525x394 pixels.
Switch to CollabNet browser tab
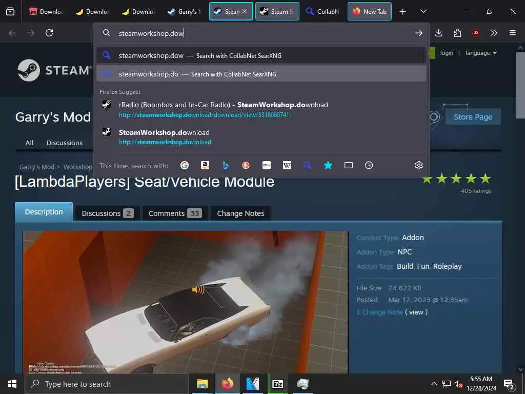coord(323,11)
